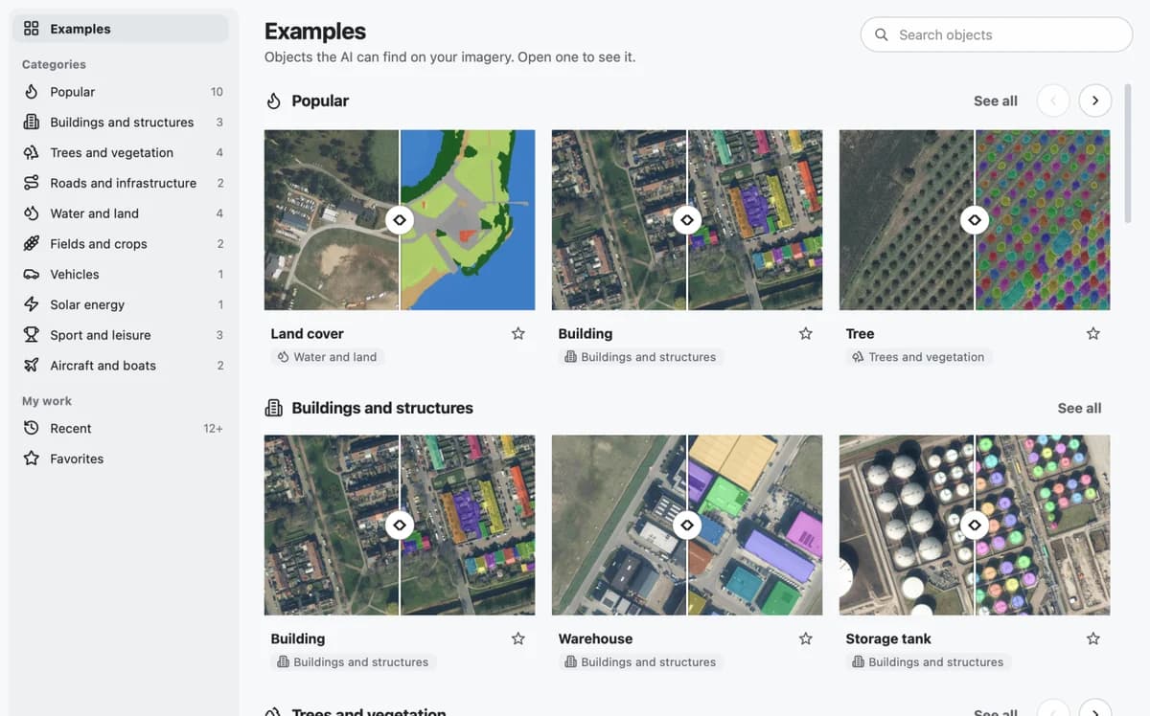
Task: Click the Popular flame icon in heading
Action: coord(274,101)
